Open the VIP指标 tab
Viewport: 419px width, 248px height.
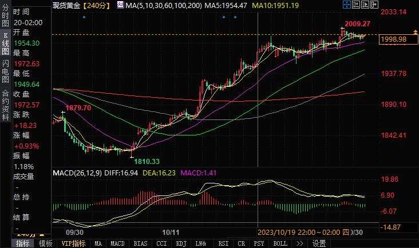[73, 243]
